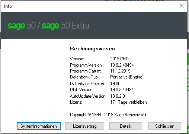Close the Info dialog with the X
Image resolution: width=189 pixels, height=134 pixels.
tap(182, 6)
